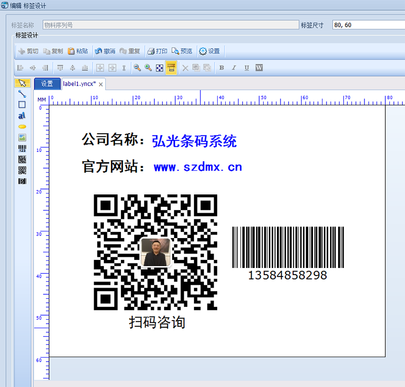Close the label1.yncx tab
405x387 pixels.
click(101, 84)
